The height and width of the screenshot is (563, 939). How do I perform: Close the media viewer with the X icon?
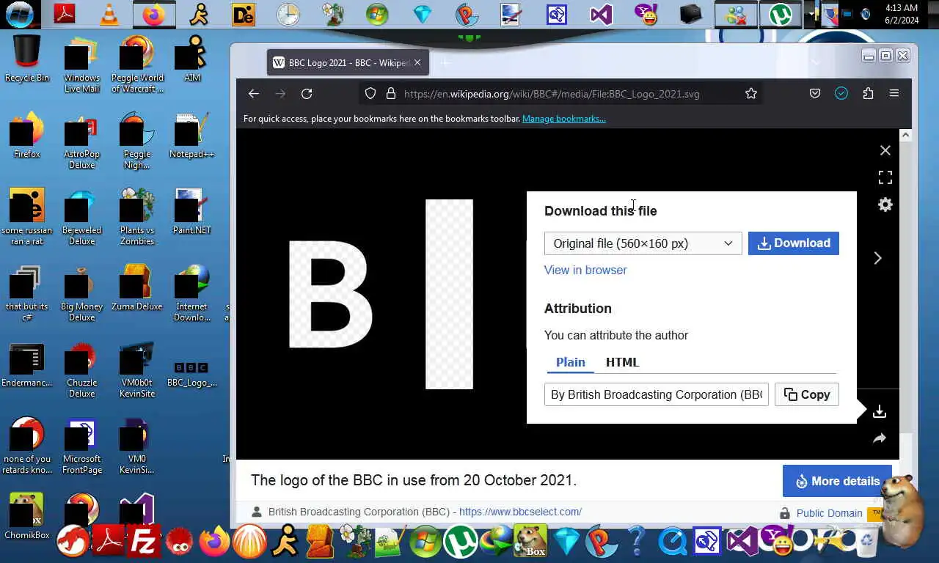[885, 150]
